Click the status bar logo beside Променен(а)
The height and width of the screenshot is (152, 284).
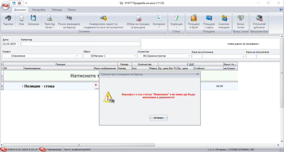(x=43, y=150)
